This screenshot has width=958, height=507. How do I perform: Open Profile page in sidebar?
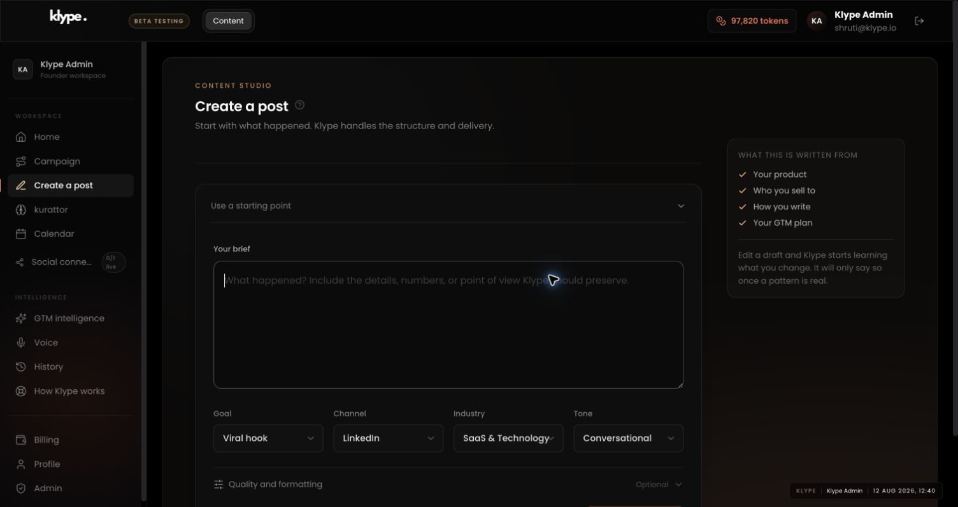pyautogui.click(x=71, y=464)
